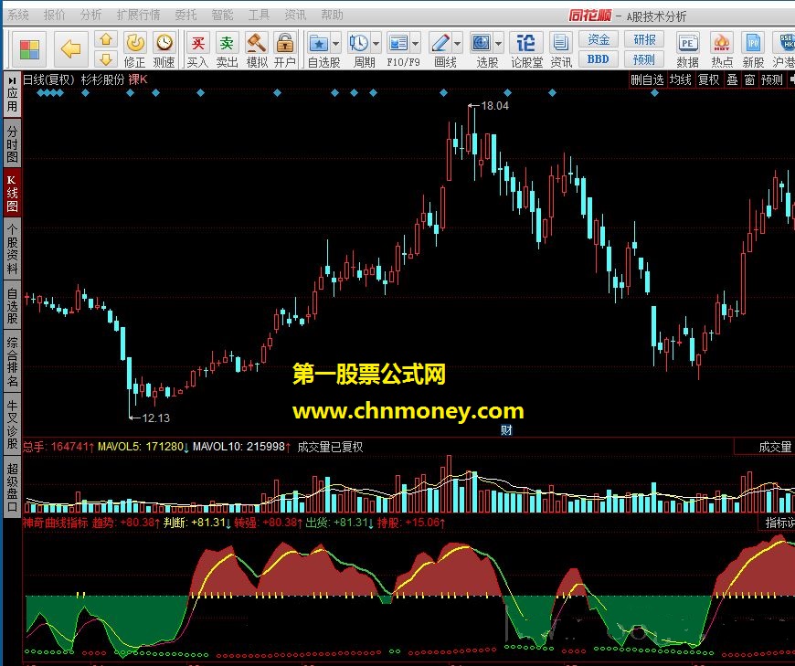Open the 帮助 menu
Image resolution: width=795 pixels, height=666 pixels.
(x=332, y=16)
